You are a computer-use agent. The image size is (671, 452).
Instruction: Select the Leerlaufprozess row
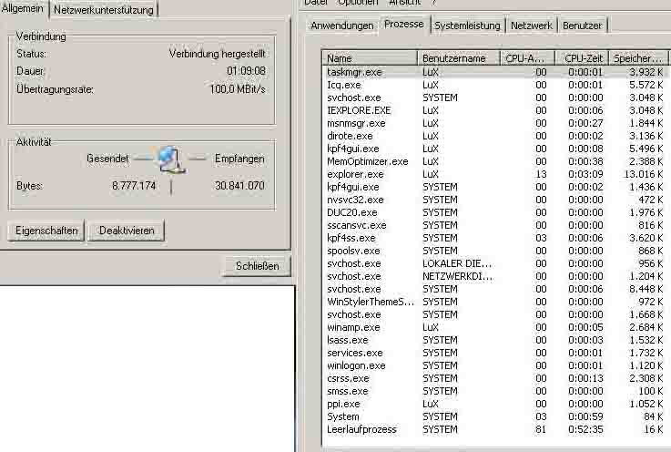tap(494, 429)
